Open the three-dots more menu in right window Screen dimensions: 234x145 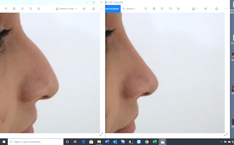point(226,9)
